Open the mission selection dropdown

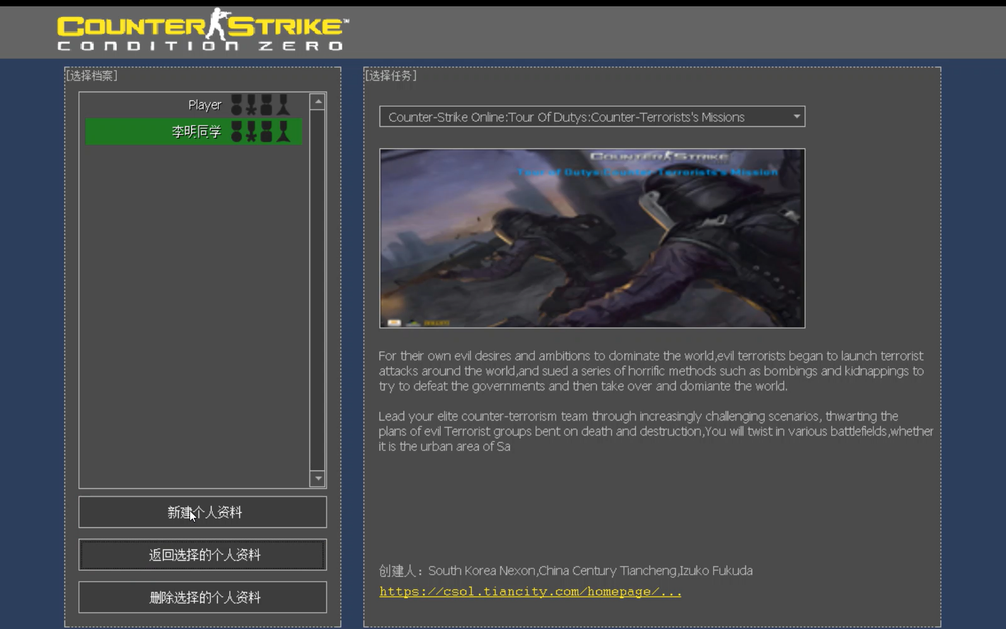(592, 117)
